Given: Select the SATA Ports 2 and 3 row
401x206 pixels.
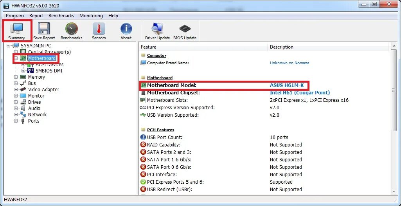Looking at the screenshot, I should click(x=264, y=152).
